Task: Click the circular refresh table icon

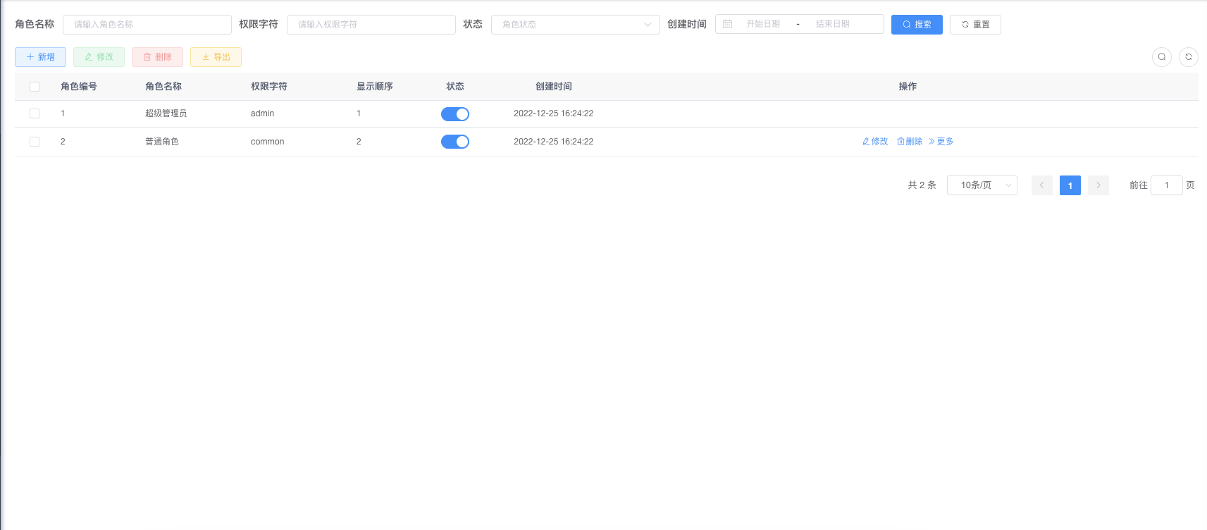Action: pyautogui.click(x=1189, y=57)
